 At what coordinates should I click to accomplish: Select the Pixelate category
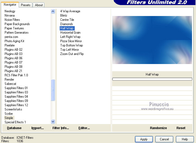tap(10, 45)
